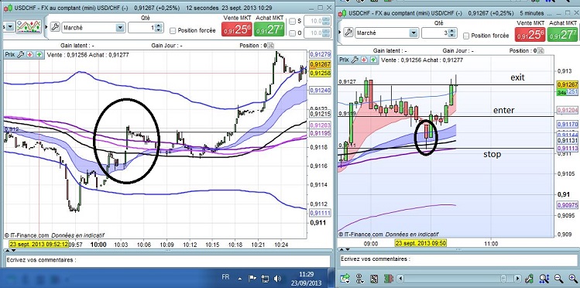This screenshot has width=580, height=288.
Task: Click network icon in system tray
Action: tap(265, 278)
